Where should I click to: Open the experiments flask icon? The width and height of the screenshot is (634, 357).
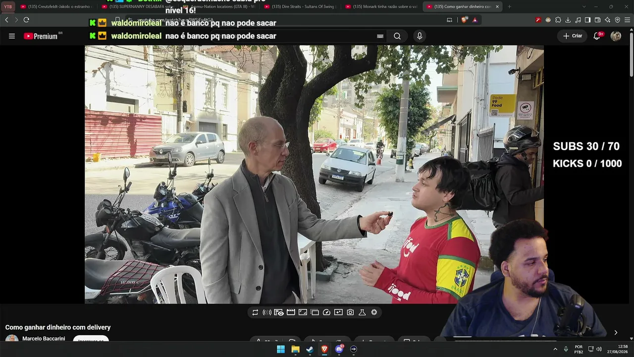coord(362,312)
